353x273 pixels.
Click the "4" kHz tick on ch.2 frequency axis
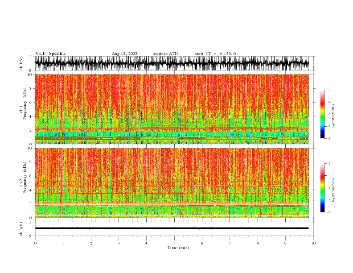tap(32, 190)
